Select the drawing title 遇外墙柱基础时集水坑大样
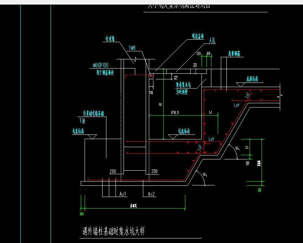This screenshot has height=243, width=303. coord(113,231)
